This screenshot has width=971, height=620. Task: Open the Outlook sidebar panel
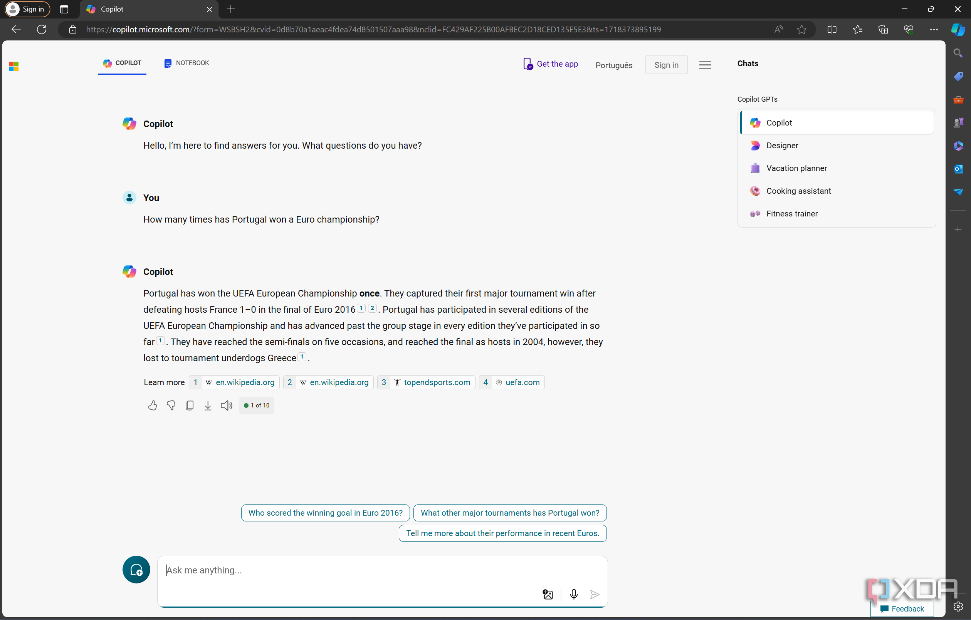959,169
